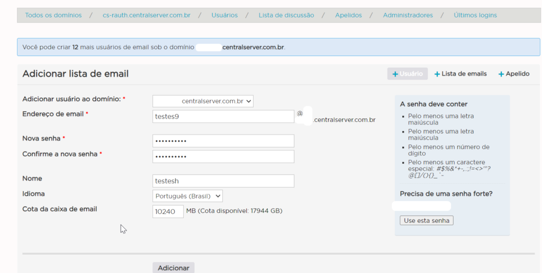542x273 pixels.
Task: Select the Nome text field
Action: 223,181
